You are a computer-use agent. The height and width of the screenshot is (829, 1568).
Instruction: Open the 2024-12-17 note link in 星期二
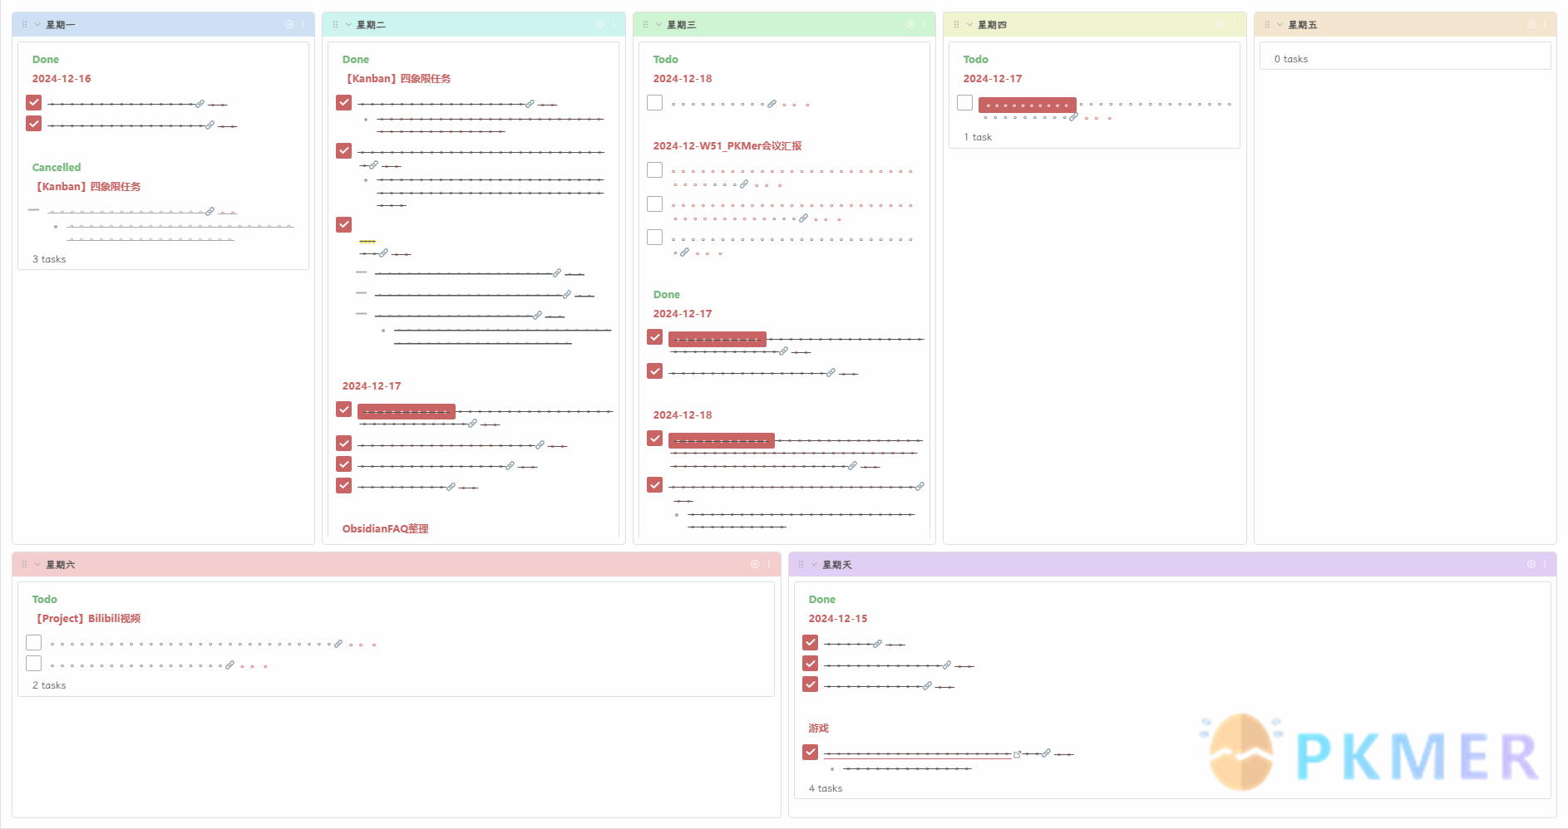[x=372, y=386]
